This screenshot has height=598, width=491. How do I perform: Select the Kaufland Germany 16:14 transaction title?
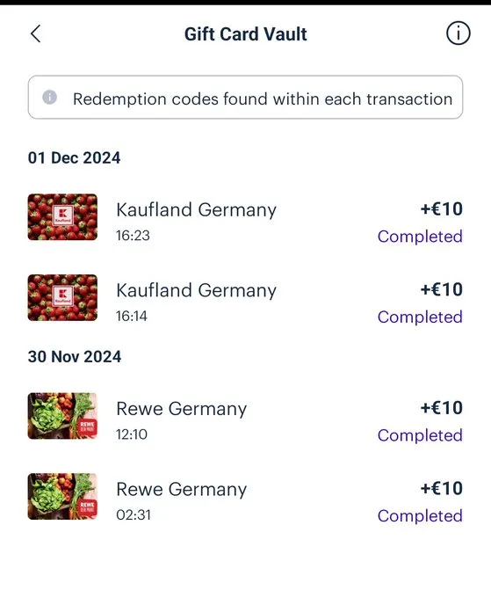pyautogui.click(x=196, y=290)
